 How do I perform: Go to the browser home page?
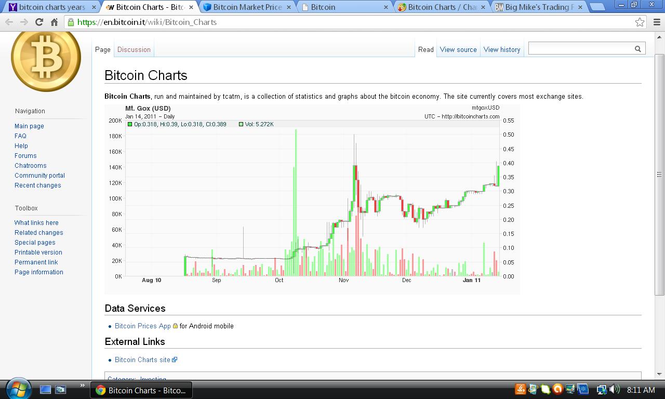tap(54, 22)
